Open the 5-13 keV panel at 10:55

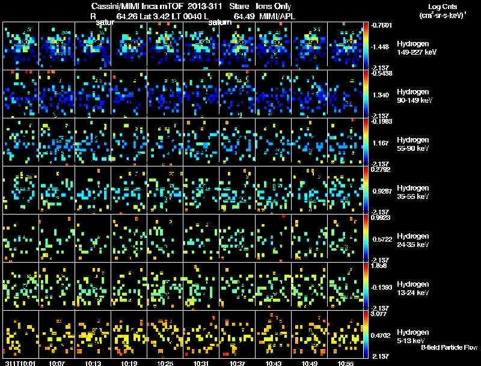click(345, 334)
